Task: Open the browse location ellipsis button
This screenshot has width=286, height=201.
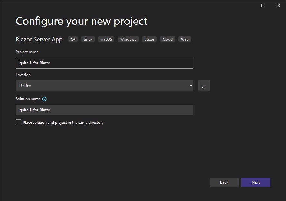Action: point(204,86)
